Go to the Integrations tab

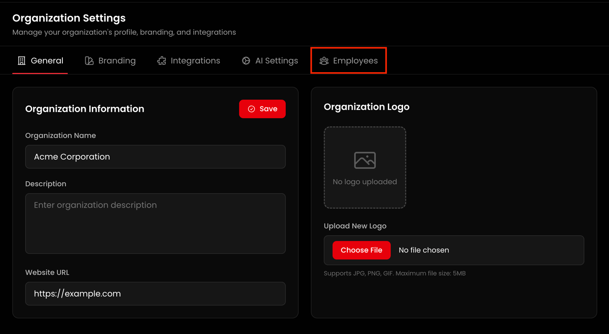pyautogui.click(x=189, y=61)
